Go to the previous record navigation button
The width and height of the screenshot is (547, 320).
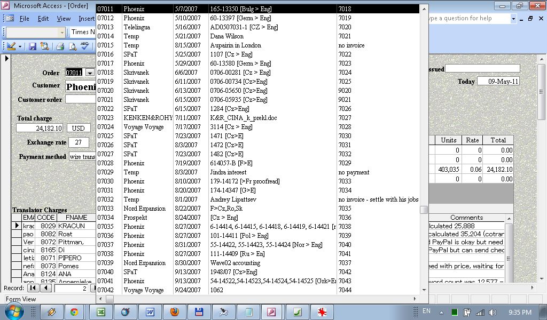click(46, 288)
